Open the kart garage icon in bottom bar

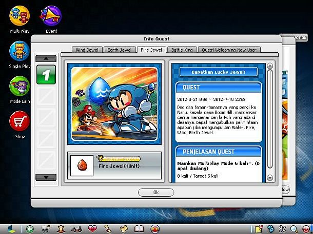click(x=77, y=229)
